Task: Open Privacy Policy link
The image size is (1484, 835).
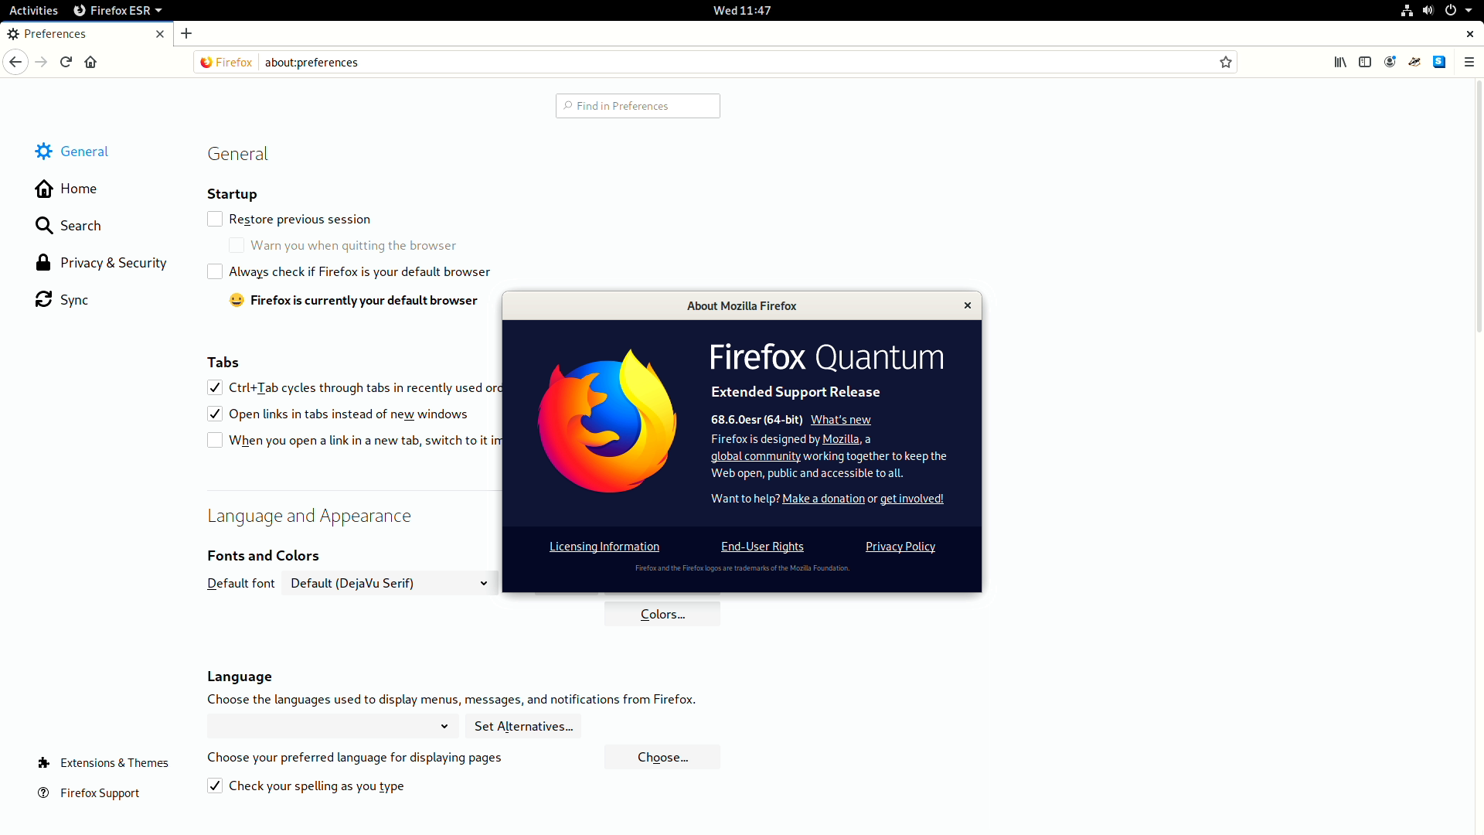Action: 900,547
